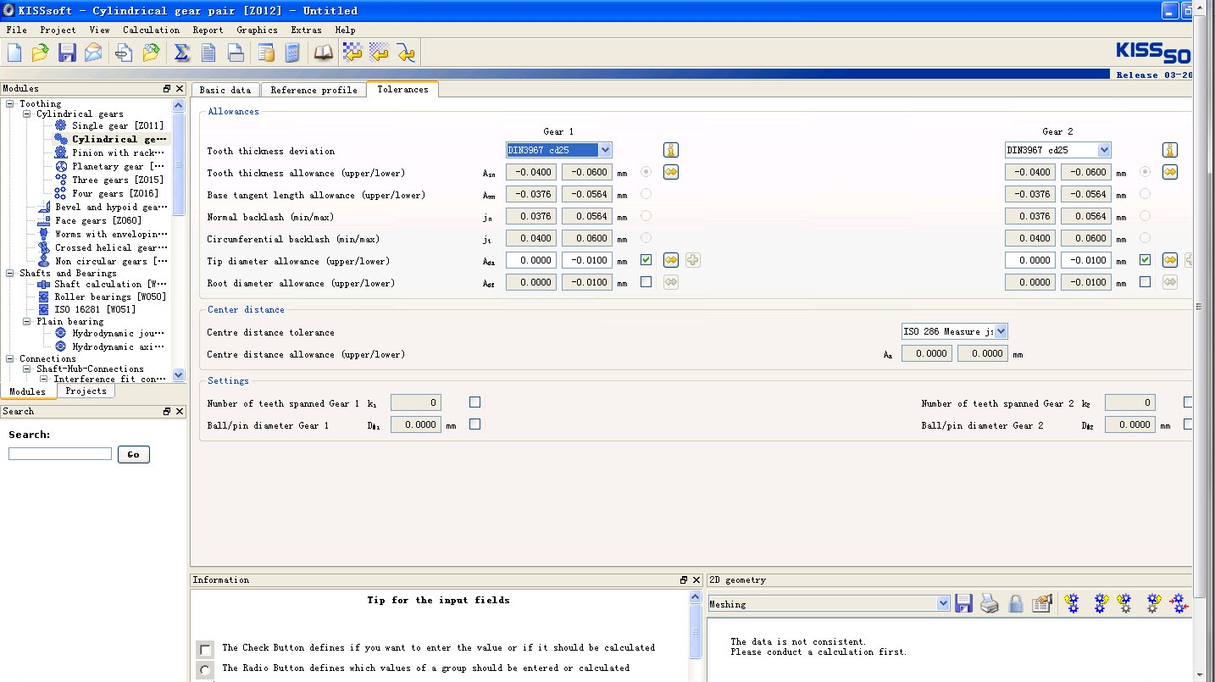Click Gear 1 tip diameter upper allowance field
This screenshot has width=1215, height=682.
click(x=531, y=260)
